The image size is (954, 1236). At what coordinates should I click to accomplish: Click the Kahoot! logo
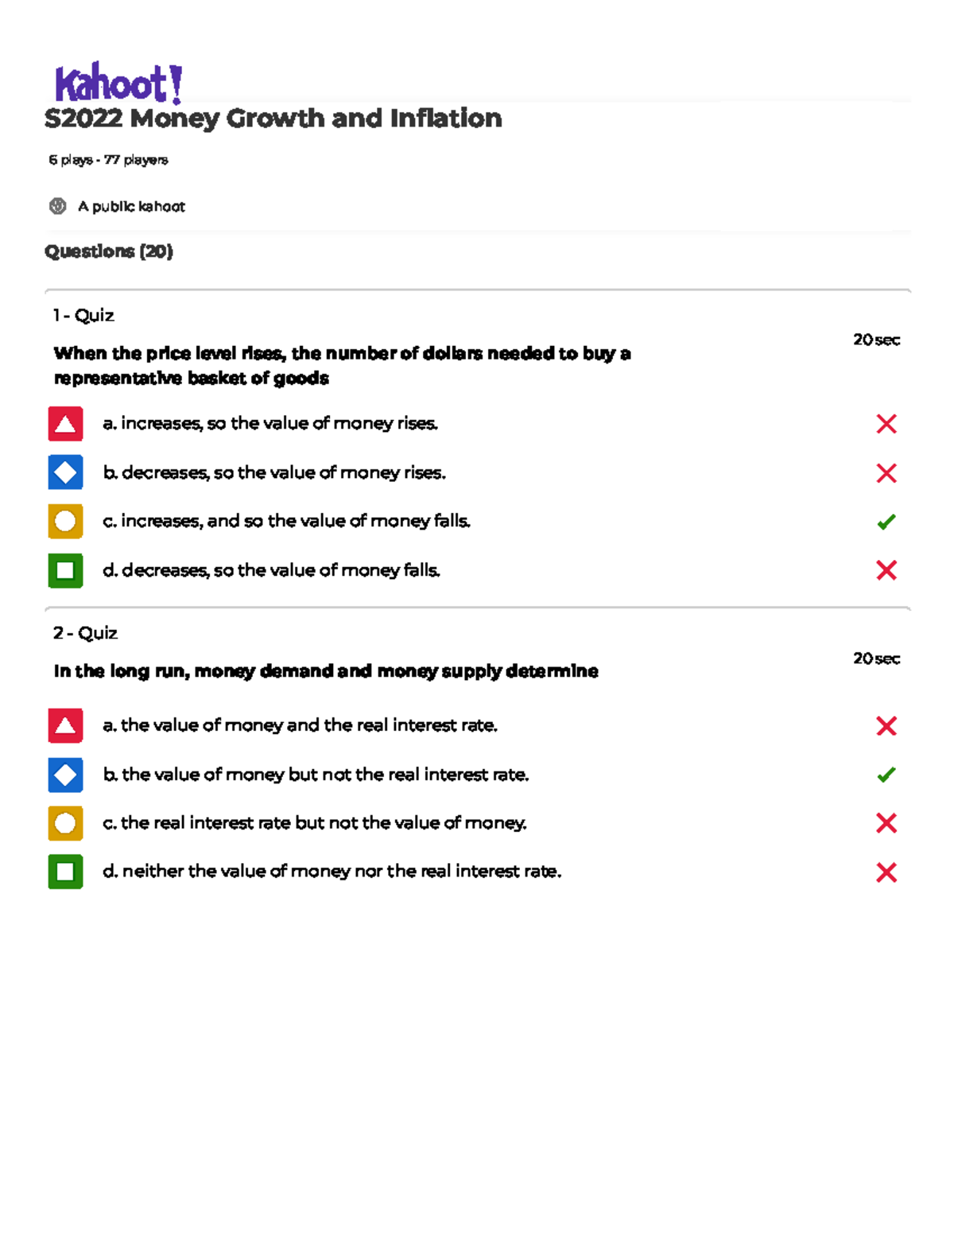pos(119,83)
